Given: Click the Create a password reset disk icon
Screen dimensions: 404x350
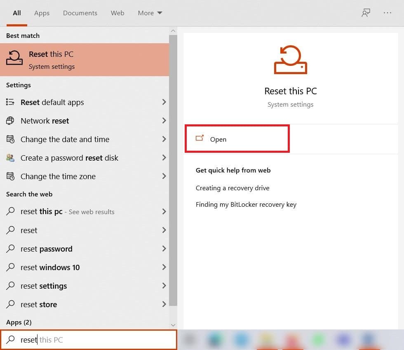Looking at the screenshot, I should pos(11,158).
